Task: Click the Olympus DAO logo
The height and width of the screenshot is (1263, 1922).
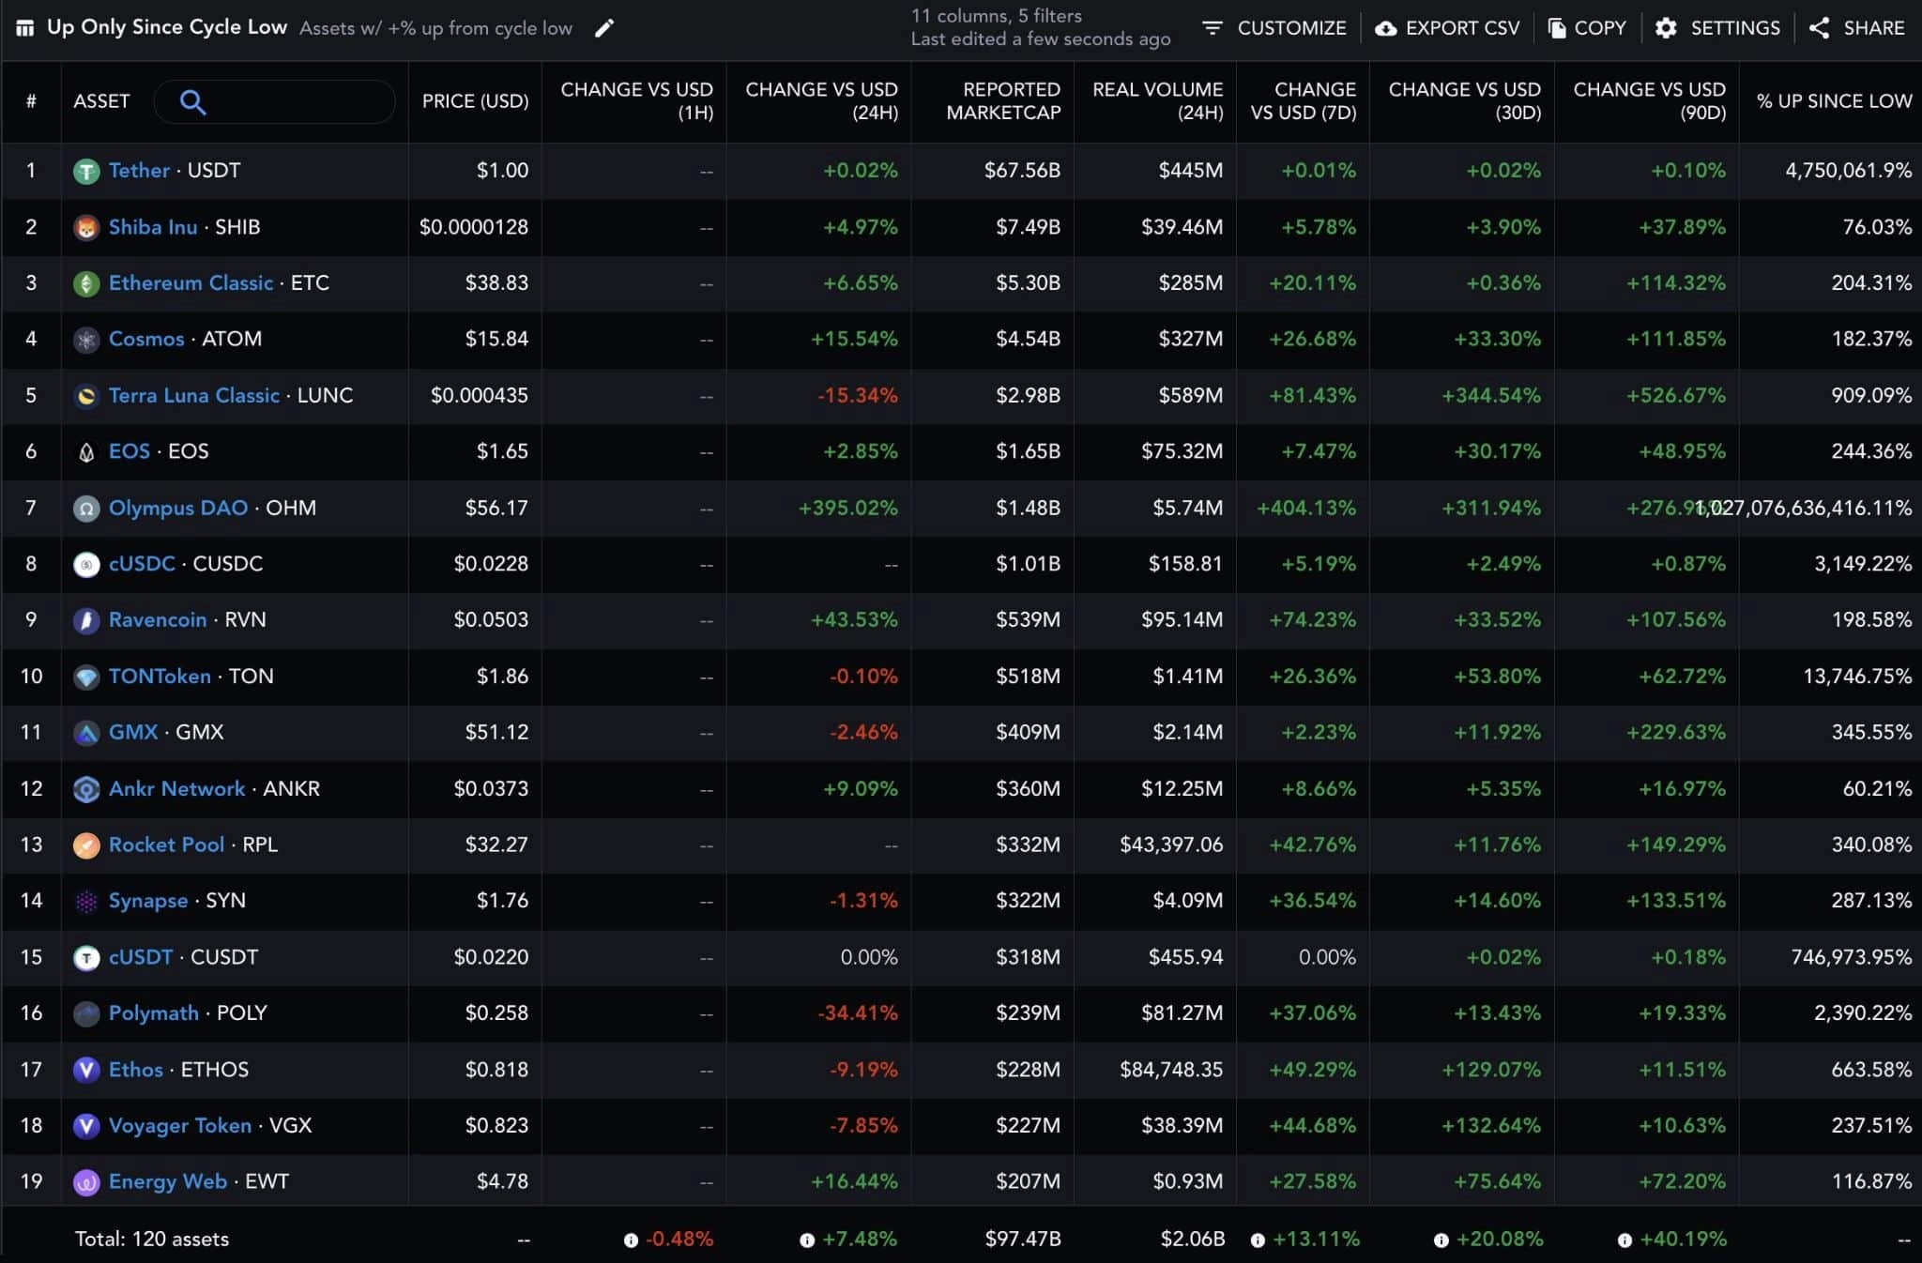Action: click(86, 509)
